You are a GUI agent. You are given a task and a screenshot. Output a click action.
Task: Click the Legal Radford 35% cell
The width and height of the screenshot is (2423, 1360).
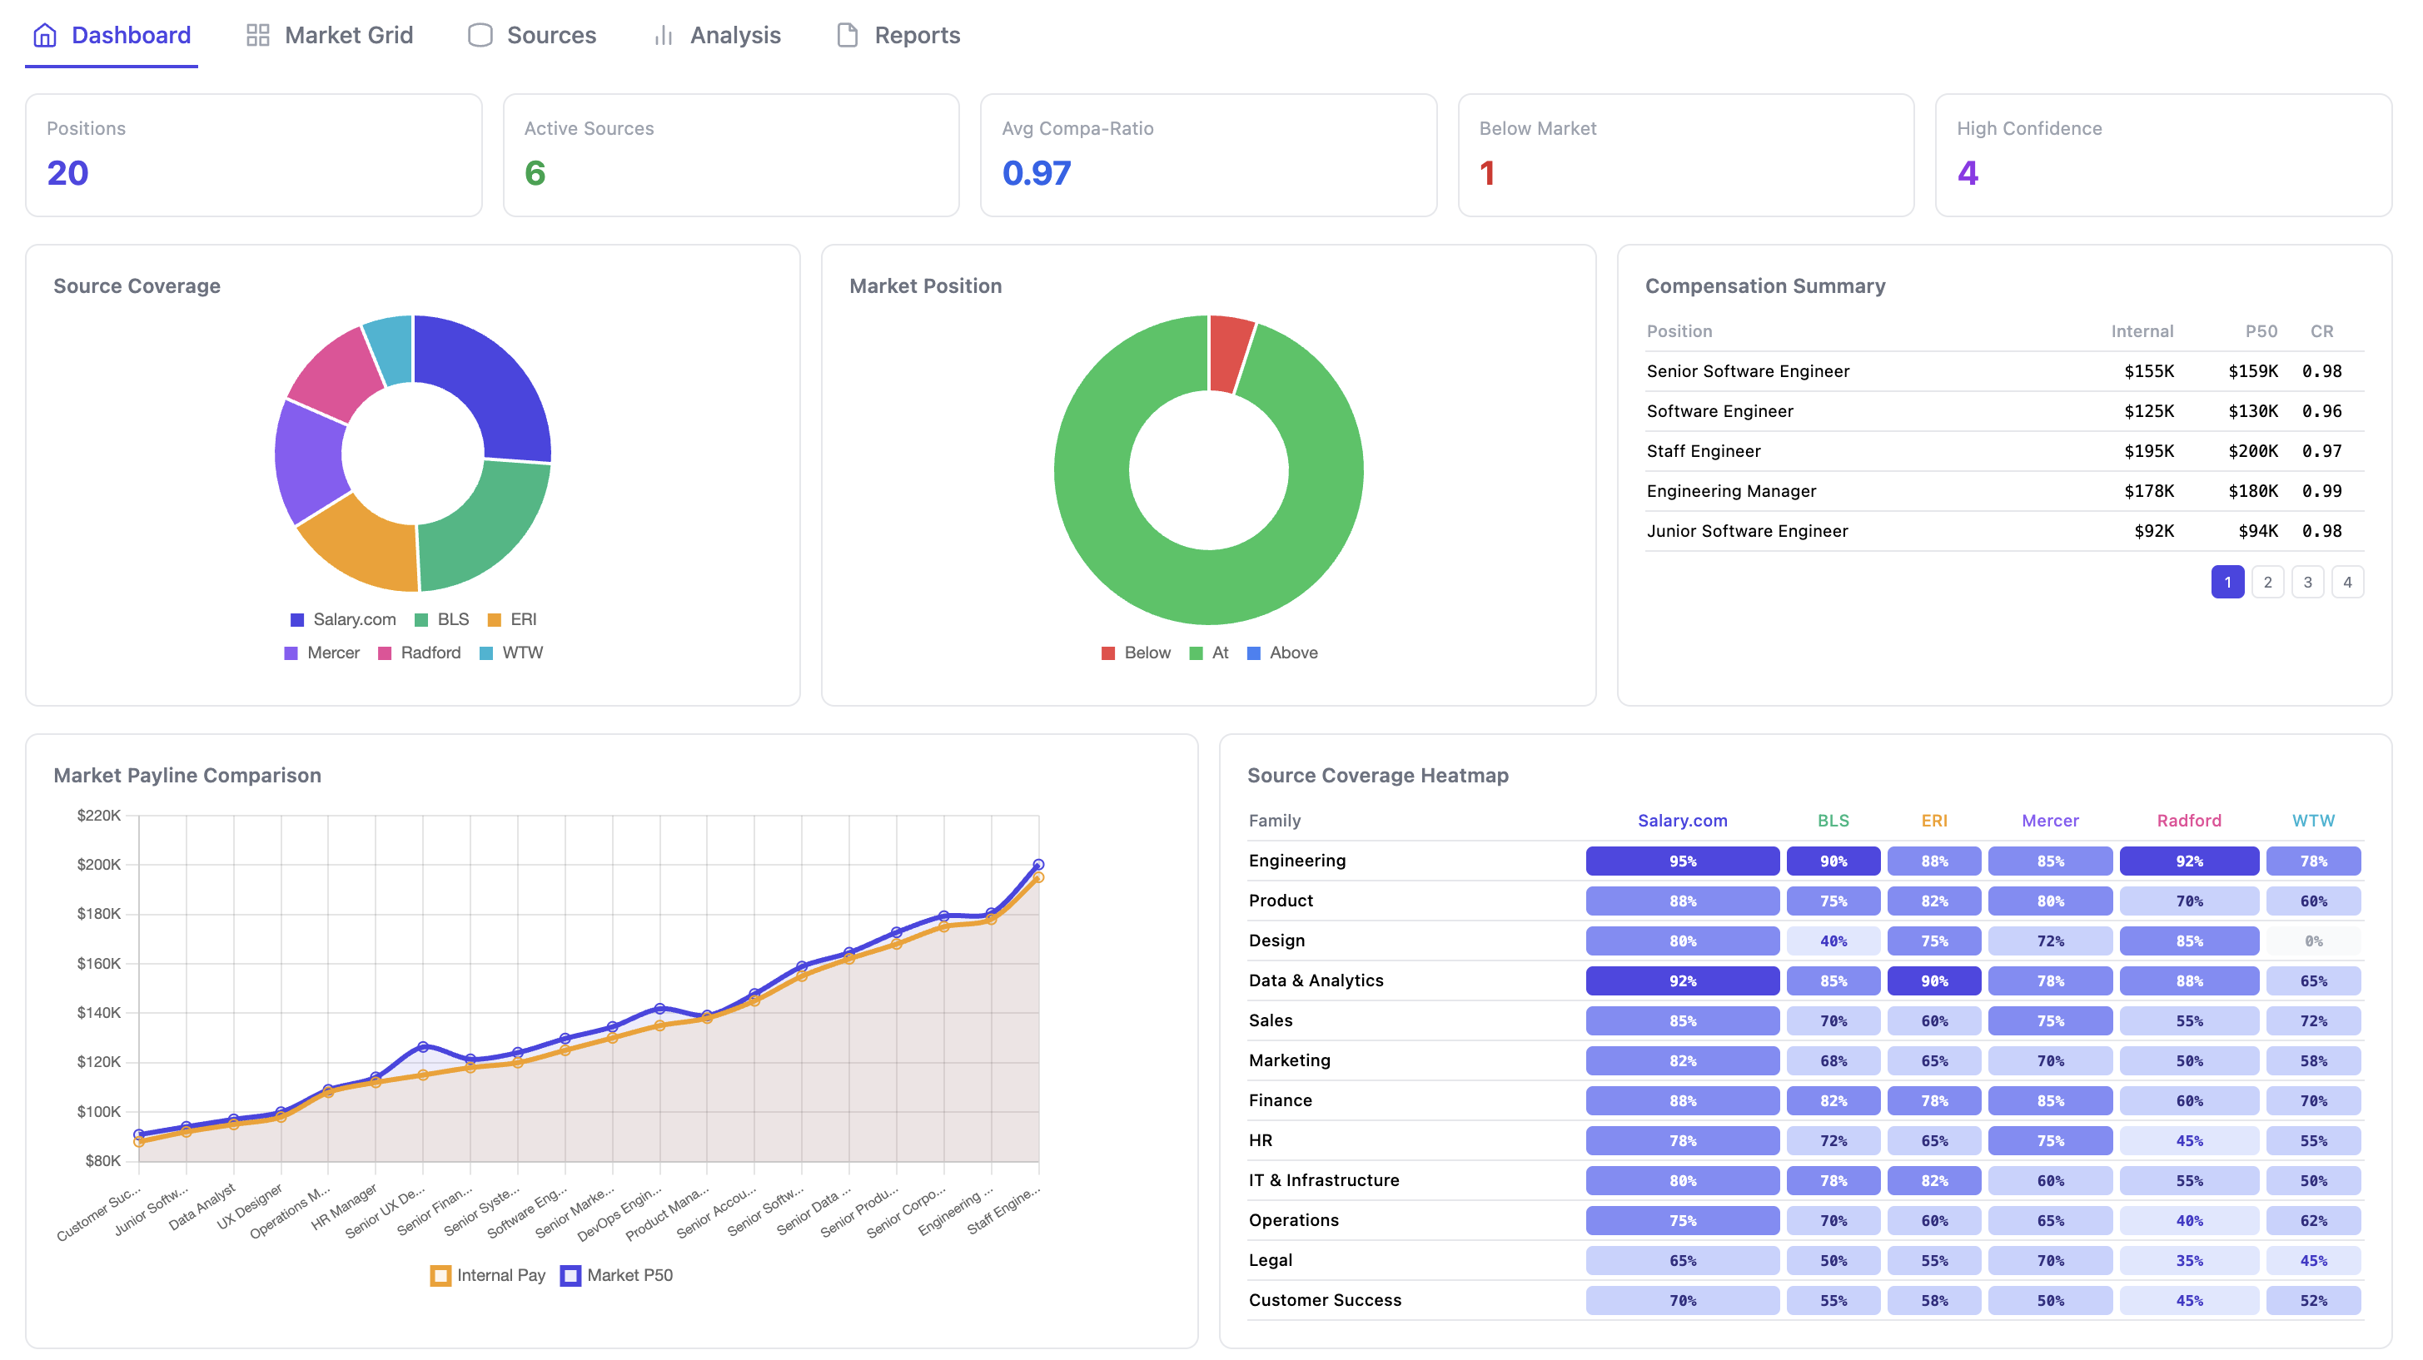pos(2189,1260)
